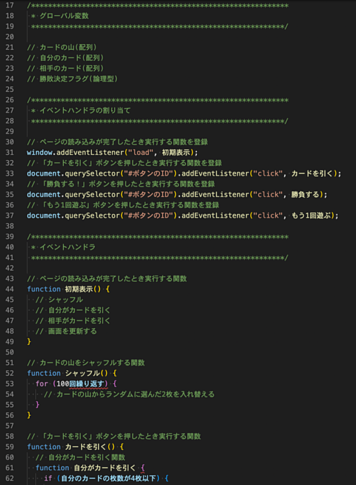
Task: Click the 勝敗決定フラグ(論理型) comment
Action: point(72,79)
